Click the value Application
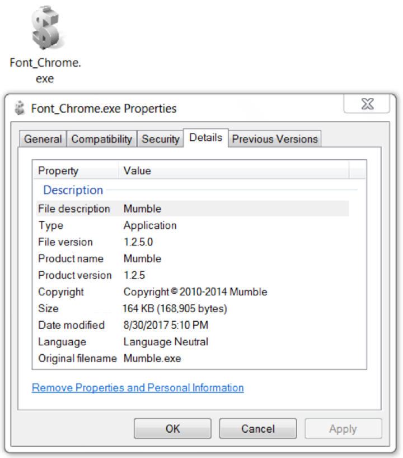403x458 pixels. pos(150,225)
